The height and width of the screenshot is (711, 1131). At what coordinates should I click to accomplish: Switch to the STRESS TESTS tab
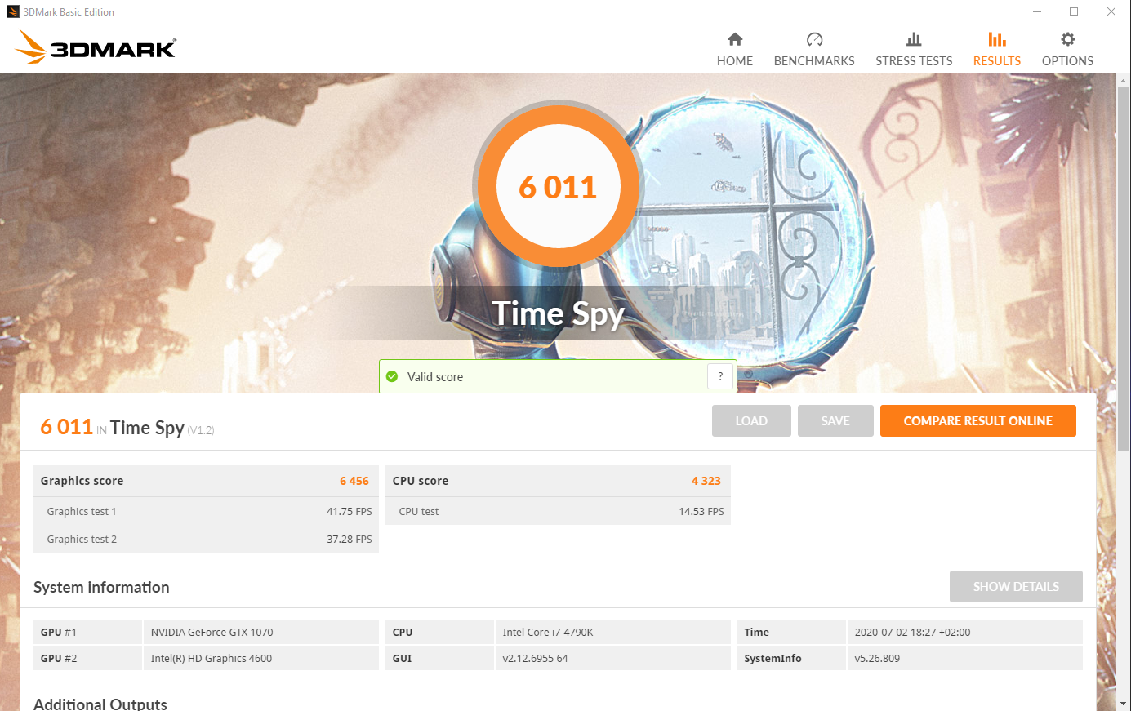click(x=913, y=60)
